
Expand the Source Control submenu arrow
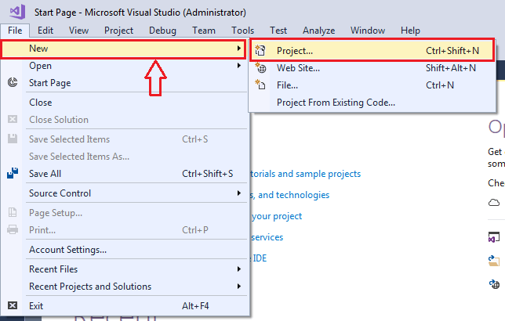[239, 193]
